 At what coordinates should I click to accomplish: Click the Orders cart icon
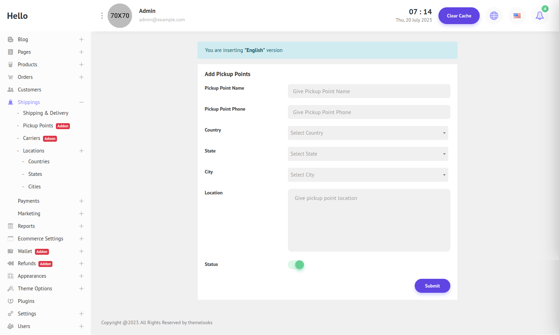tap(10, 77)
